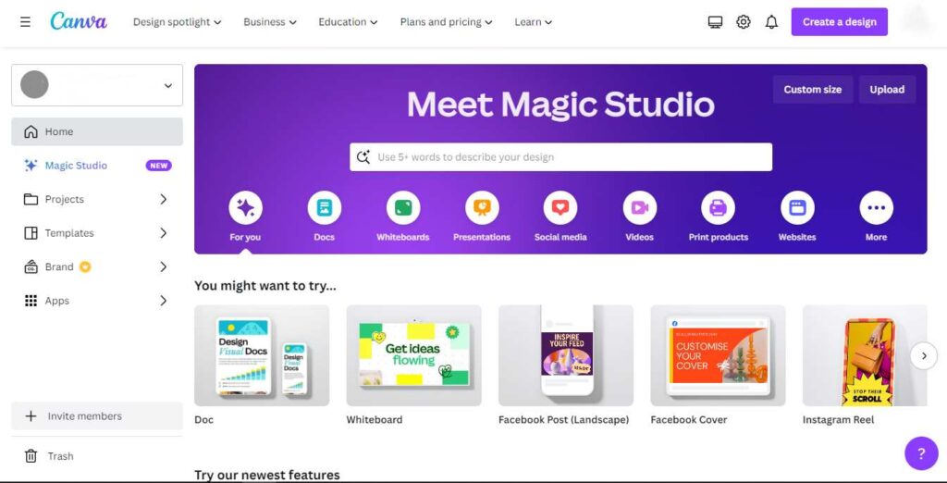947x483 pixels.
Task: Expand the Brand chevron arrow
Action: click(x=163, y=267)
